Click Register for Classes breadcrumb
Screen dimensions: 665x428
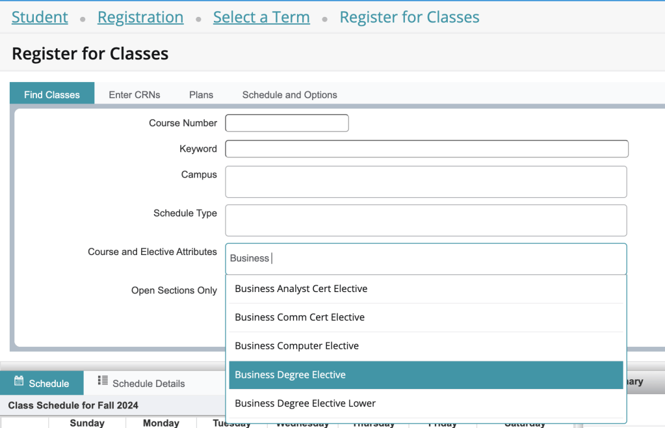coord(410,17)
